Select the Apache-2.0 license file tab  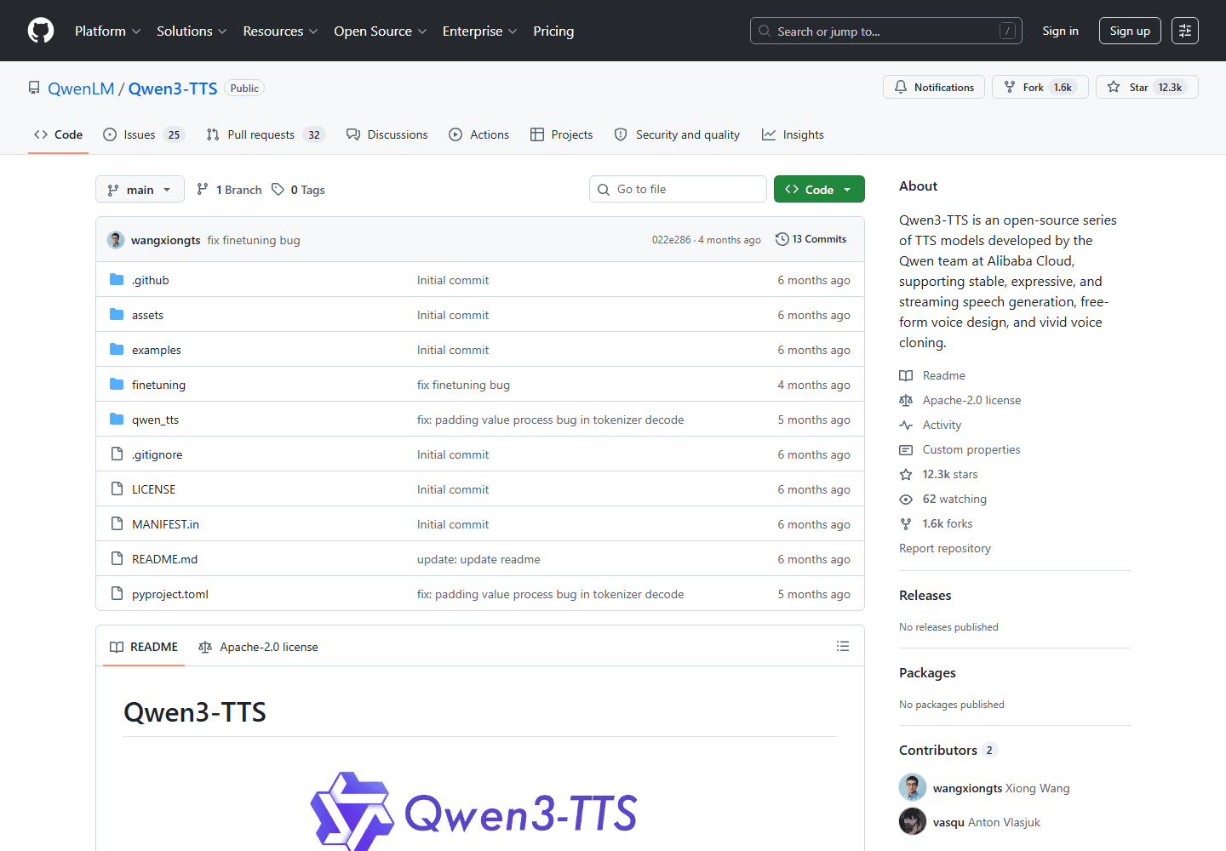tap(258, 647)
